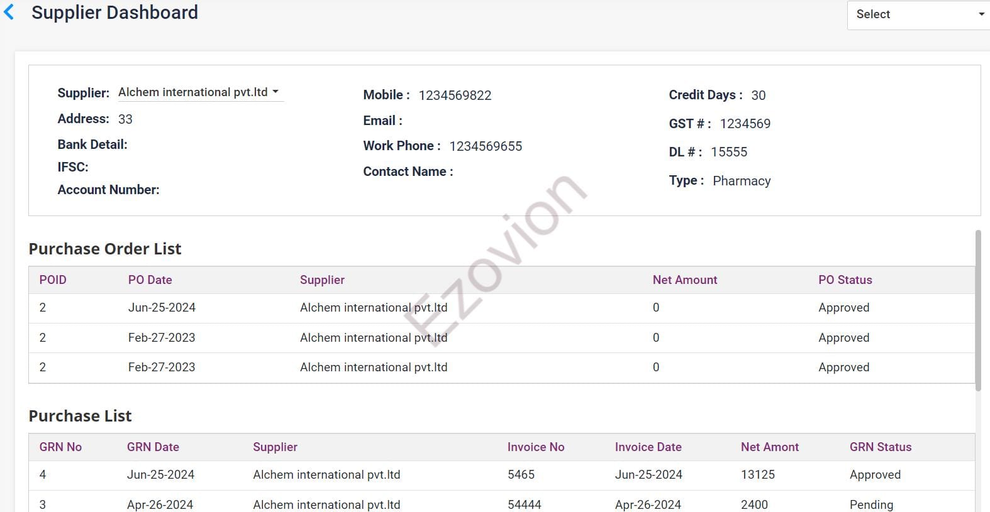Click the back arrow beside Supplier Dashboard
Image resolution: width=990 pixels, height=512 pixels.
pyautogui.click(x=9, y=13)
